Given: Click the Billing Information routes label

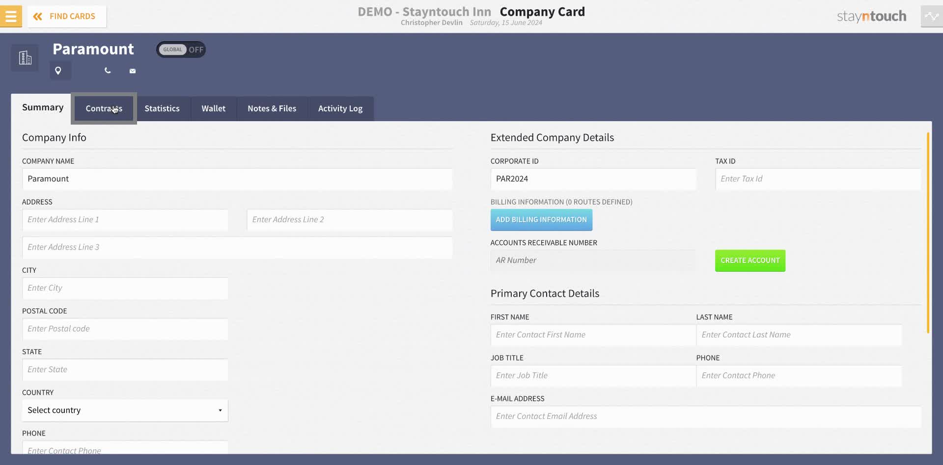Looking at the screenshot, I should pos(561,202).
